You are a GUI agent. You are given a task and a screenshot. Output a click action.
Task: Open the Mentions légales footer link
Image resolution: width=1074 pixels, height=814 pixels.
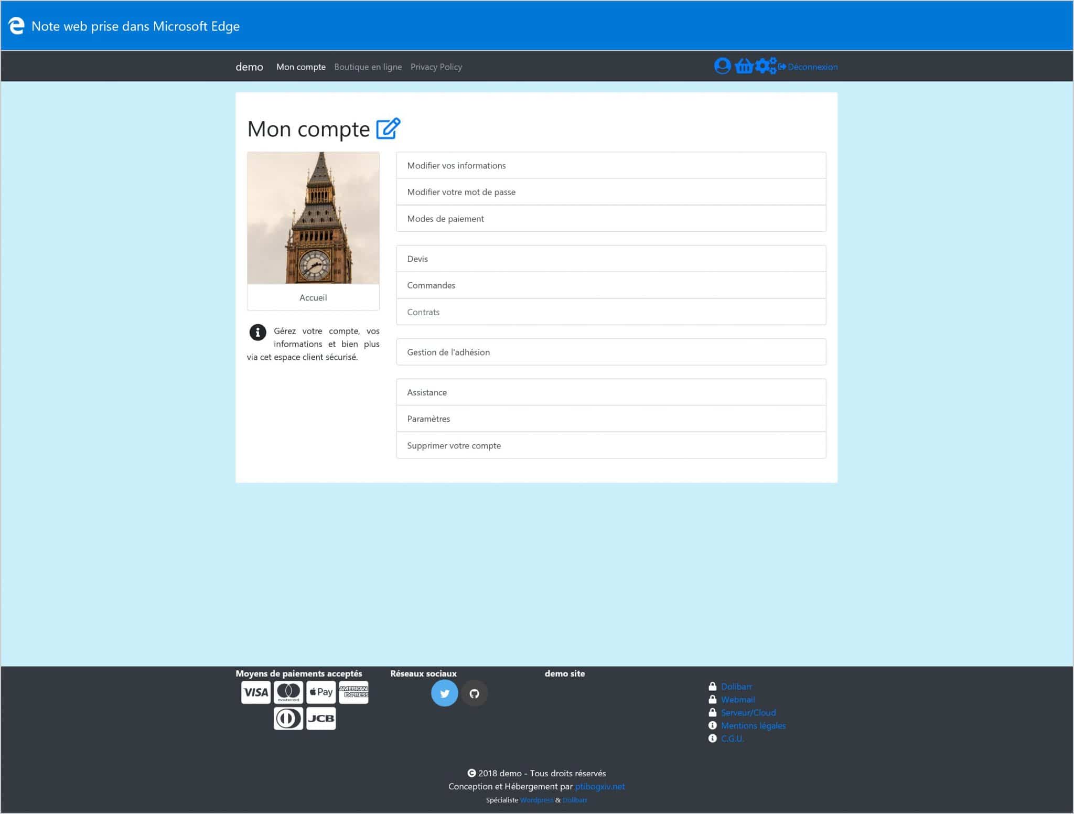753,725
